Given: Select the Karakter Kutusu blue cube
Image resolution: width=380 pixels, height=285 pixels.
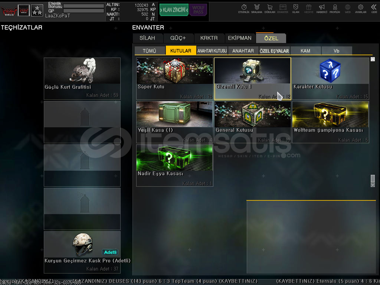Looking at the screenshot, I should click(330, 79).
